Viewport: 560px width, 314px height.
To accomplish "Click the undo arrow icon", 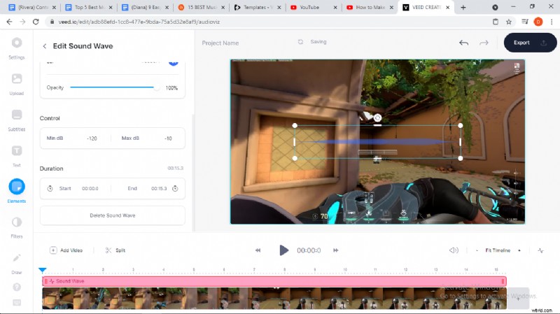I will click(463, 43).
